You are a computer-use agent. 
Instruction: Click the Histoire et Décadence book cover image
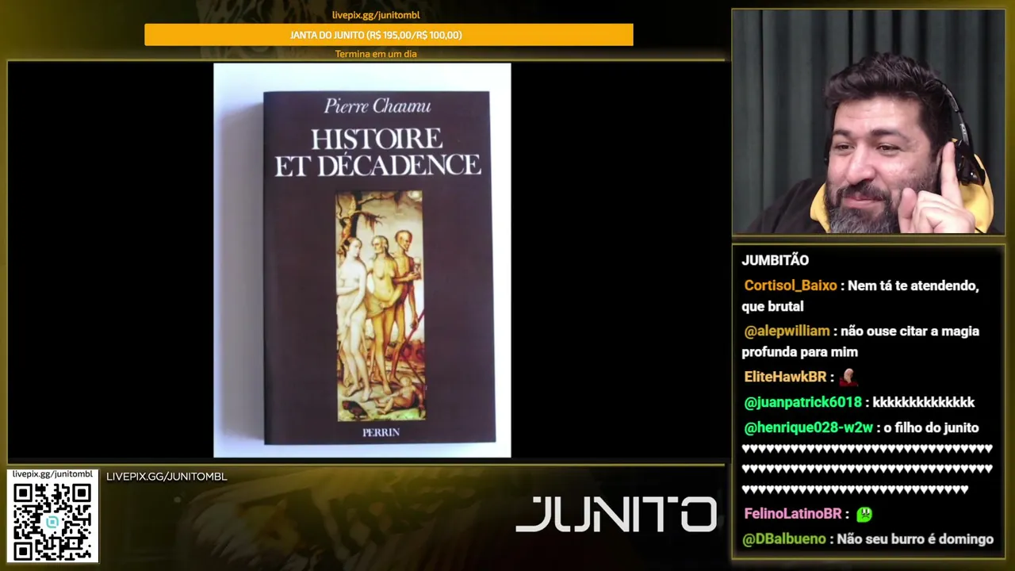coord(362,260)
